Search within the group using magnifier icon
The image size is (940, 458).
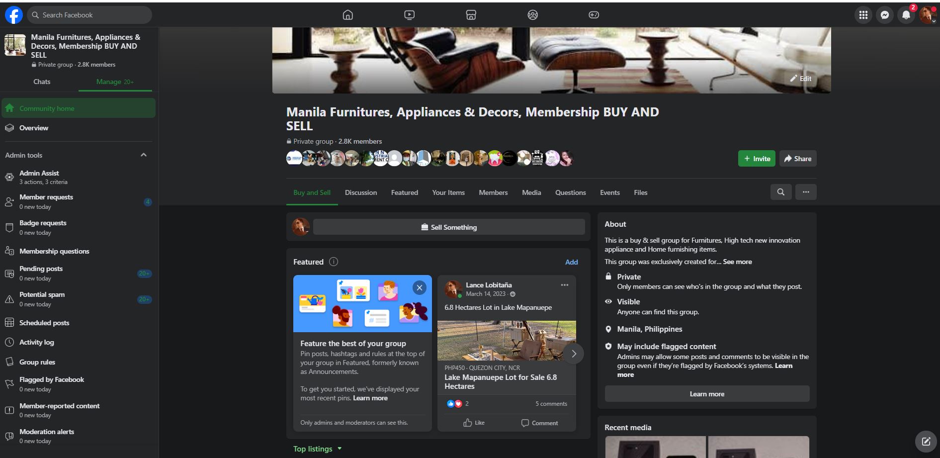tap(781, 192)
